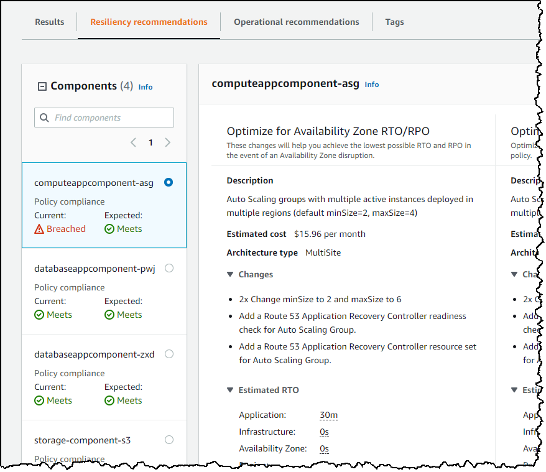Click the Route 53 resource set change item
This screenshot has height=472, width=546.
pos(358,354)
